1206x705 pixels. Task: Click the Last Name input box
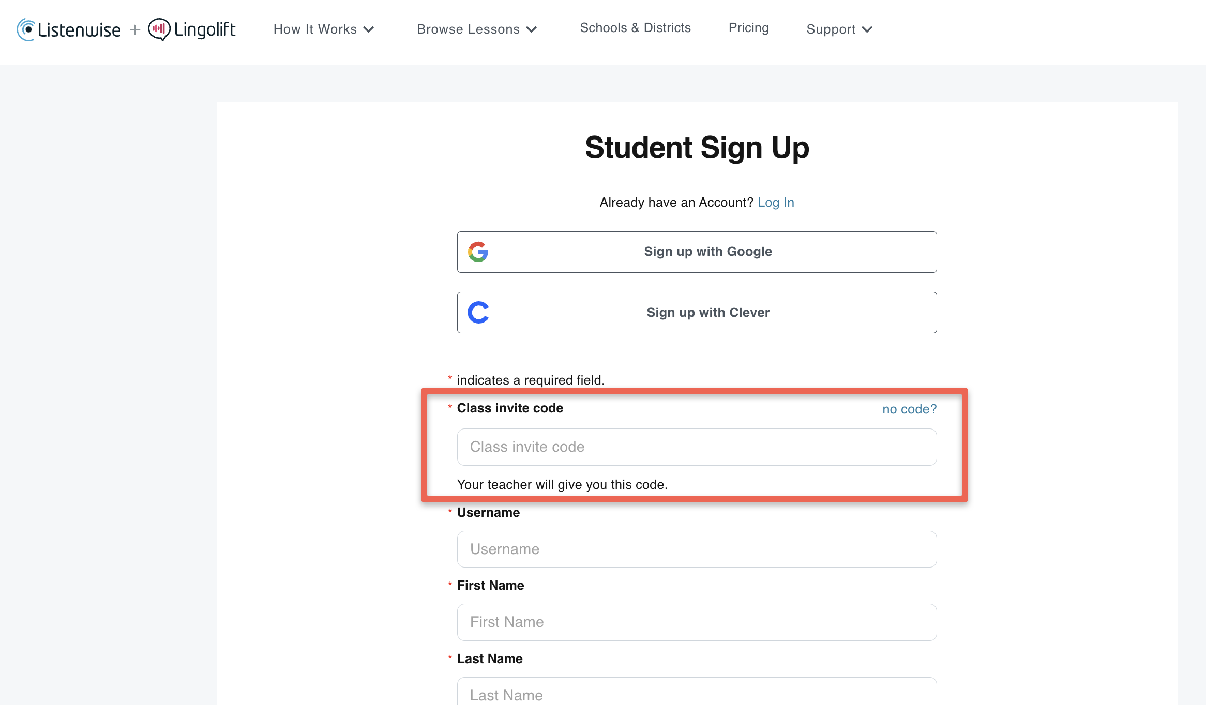click(697, 693)
